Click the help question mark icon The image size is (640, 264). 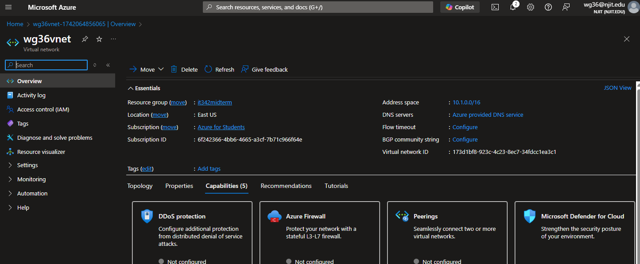coord(548,7)
